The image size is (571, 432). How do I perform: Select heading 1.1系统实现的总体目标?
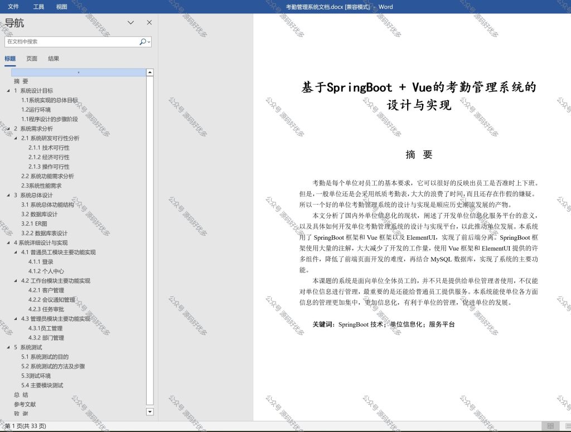point(50,100)
